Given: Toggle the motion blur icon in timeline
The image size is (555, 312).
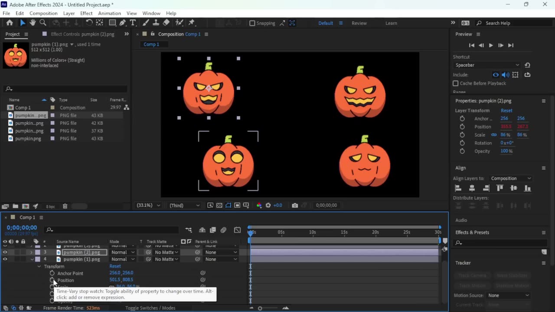Looking at the screenshot, I should (x=223, y=230).
